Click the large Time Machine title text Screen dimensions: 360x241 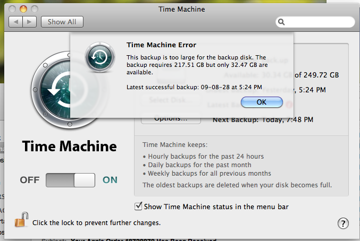(70, 146)
